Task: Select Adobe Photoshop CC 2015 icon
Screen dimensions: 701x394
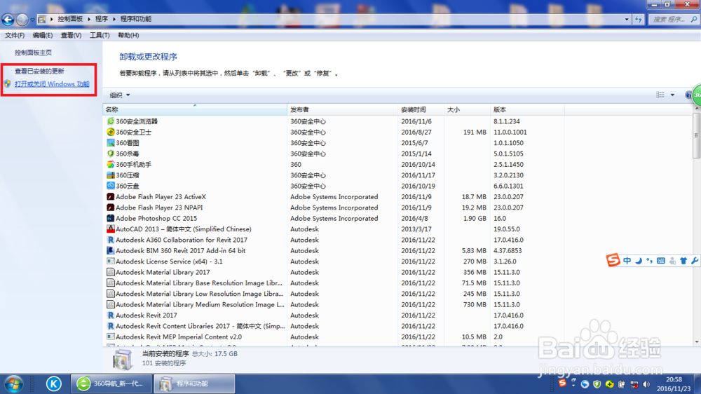Action: (x=111, y=218)
